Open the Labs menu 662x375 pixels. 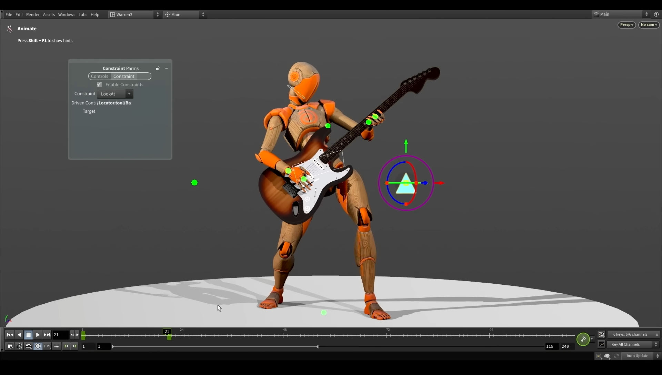[x=83, y=14]
